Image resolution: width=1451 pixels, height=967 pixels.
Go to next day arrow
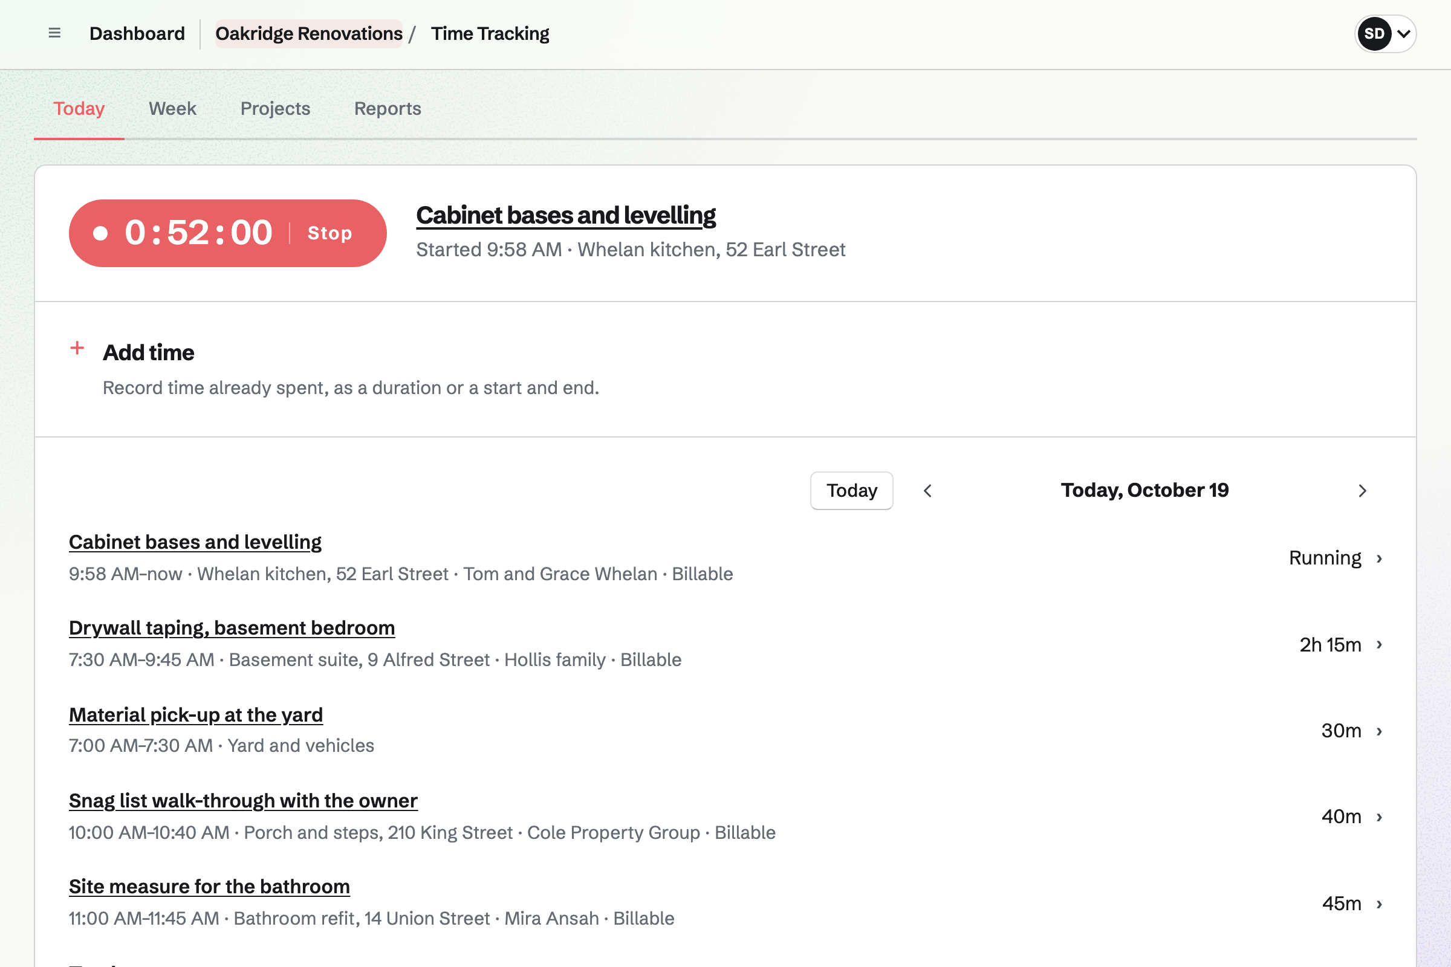pos(1363,491)
